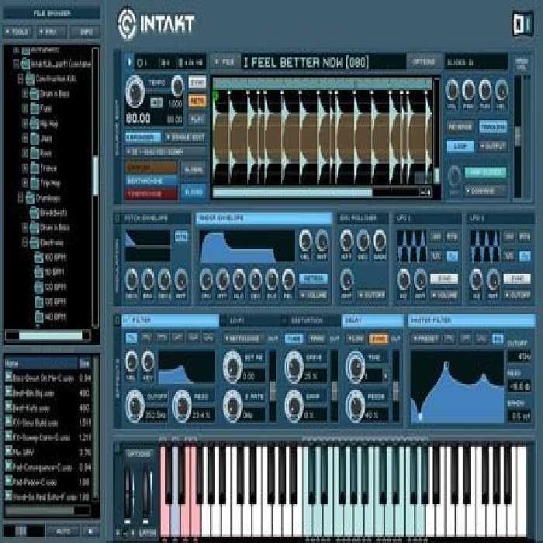
Task: Select the Master Filter header tab
Action: pos(472,320)
